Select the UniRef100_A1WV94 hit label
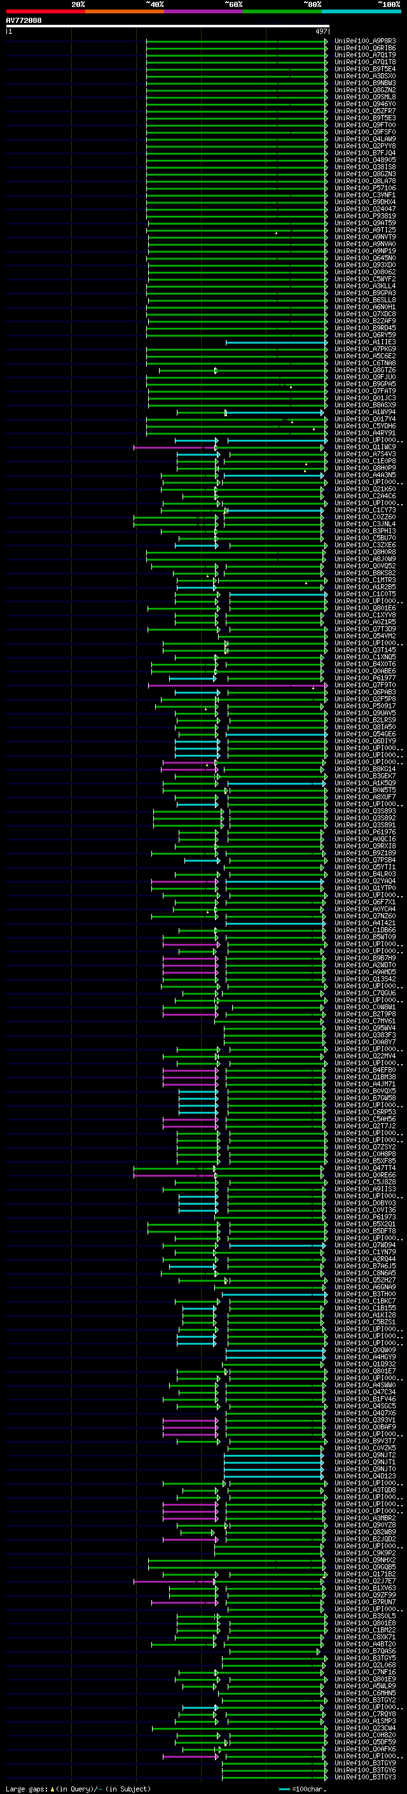The width and height of the screenshot is (407, 1794). 365,412
